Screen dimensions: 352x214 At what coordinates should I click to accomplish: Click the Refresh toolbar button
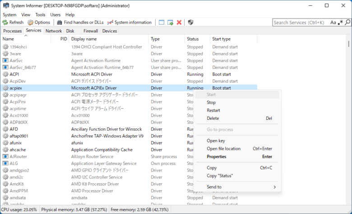click(x=13, y=23)
